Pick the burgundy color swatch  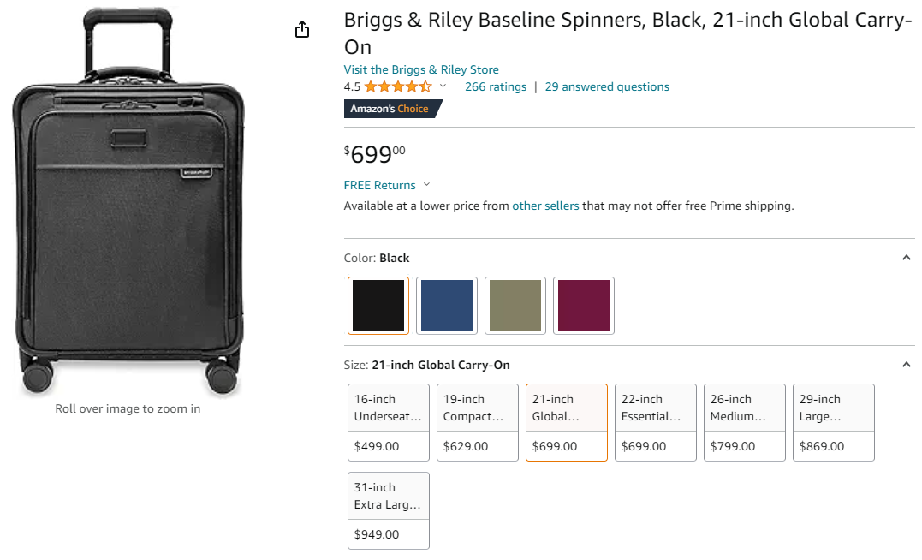coord(584,306)
